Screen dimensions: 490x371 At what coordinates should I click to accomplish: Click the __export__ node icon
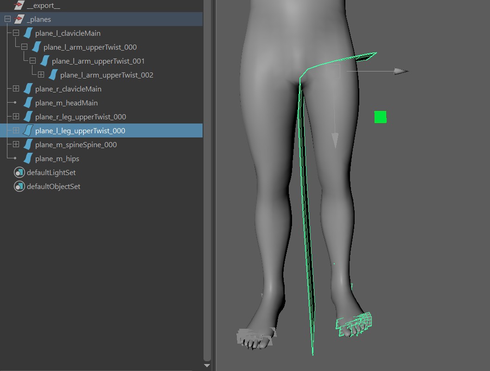(19, 6)
